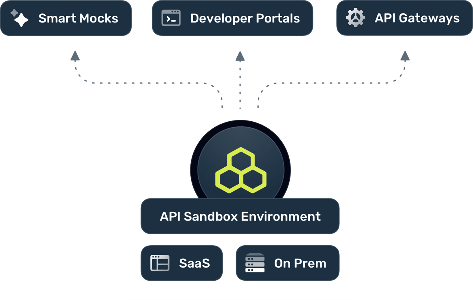
Task: Select the Smart Mocks text label
Action: 78,18
